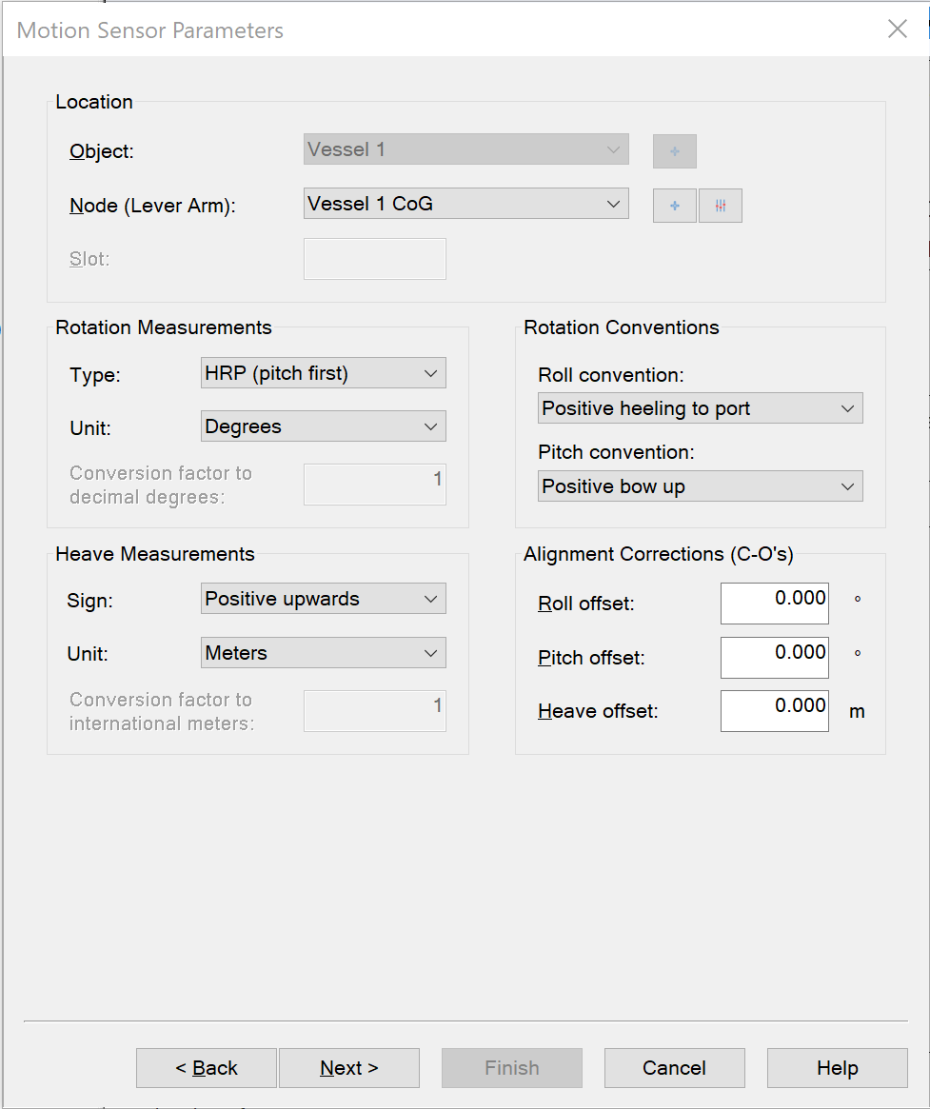Expand the Roll convention dropdown
The image size is (930, 1109).
[x=700, y=408]
